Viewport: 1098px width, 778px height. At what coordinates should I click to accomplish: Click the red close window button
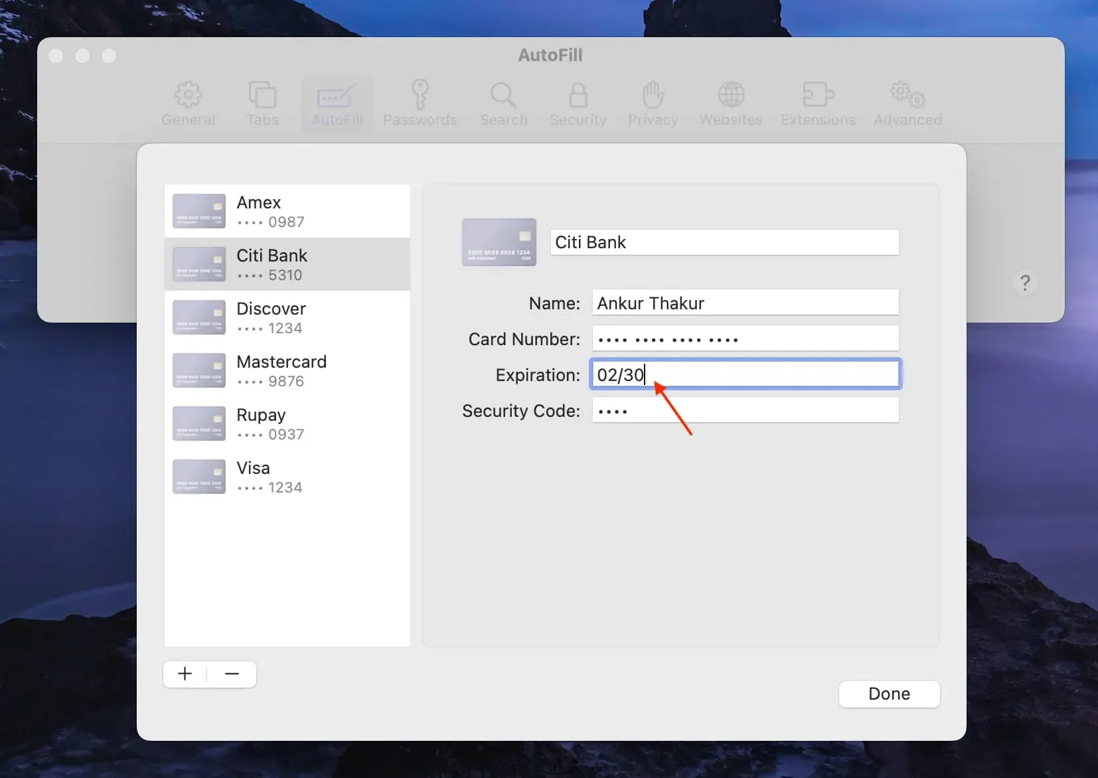[x=56, y=56]
